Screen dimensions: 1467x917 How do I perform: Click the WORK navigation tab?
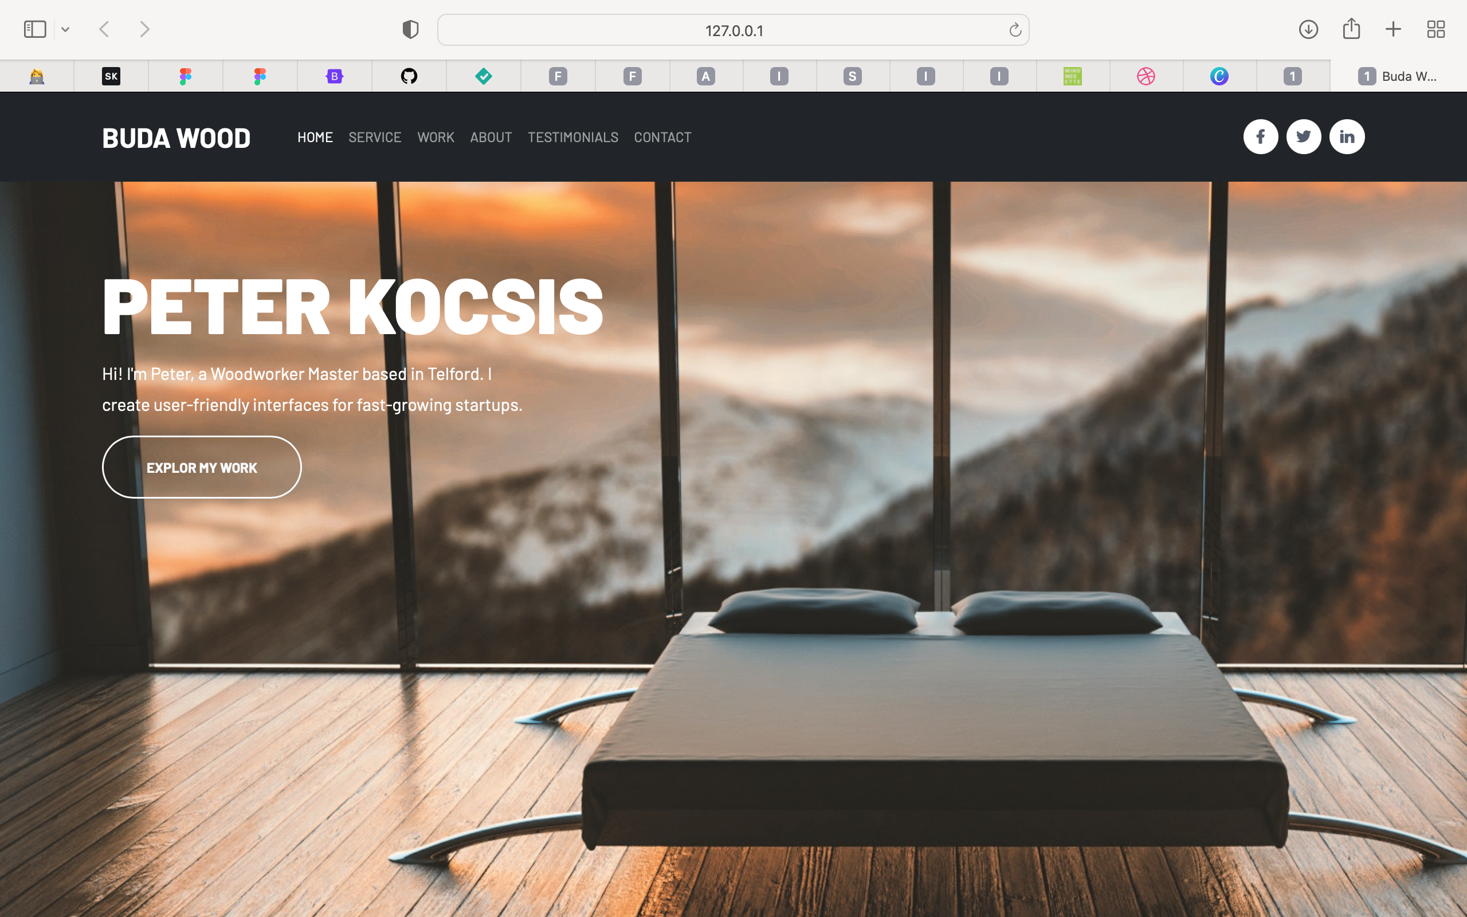435,138
